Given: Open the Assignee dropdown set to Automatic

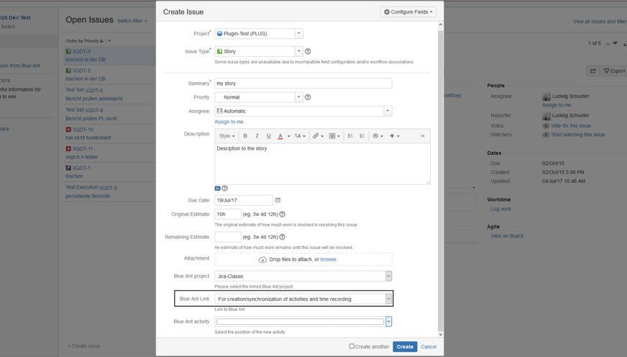Looking at the screenshot, I should click(387, 112).
